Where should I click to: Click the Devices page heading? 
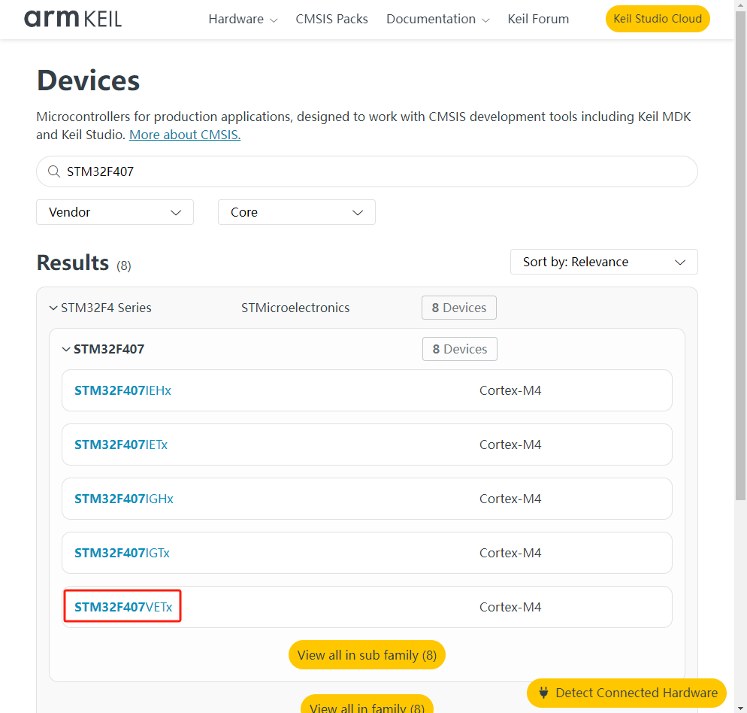pyautogui.click(x=88, y=80)
